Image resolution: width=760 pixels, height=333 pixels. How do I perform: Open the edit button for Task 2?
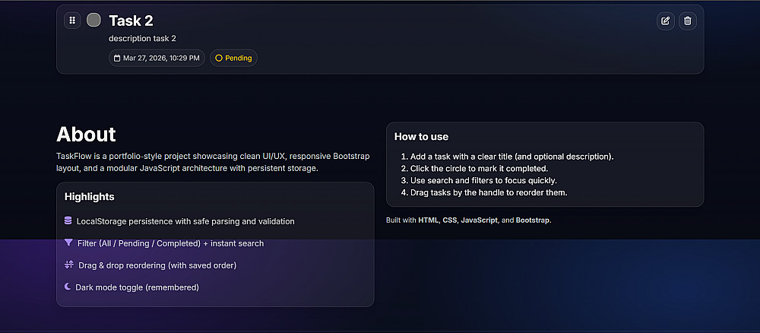pos(666,21)
